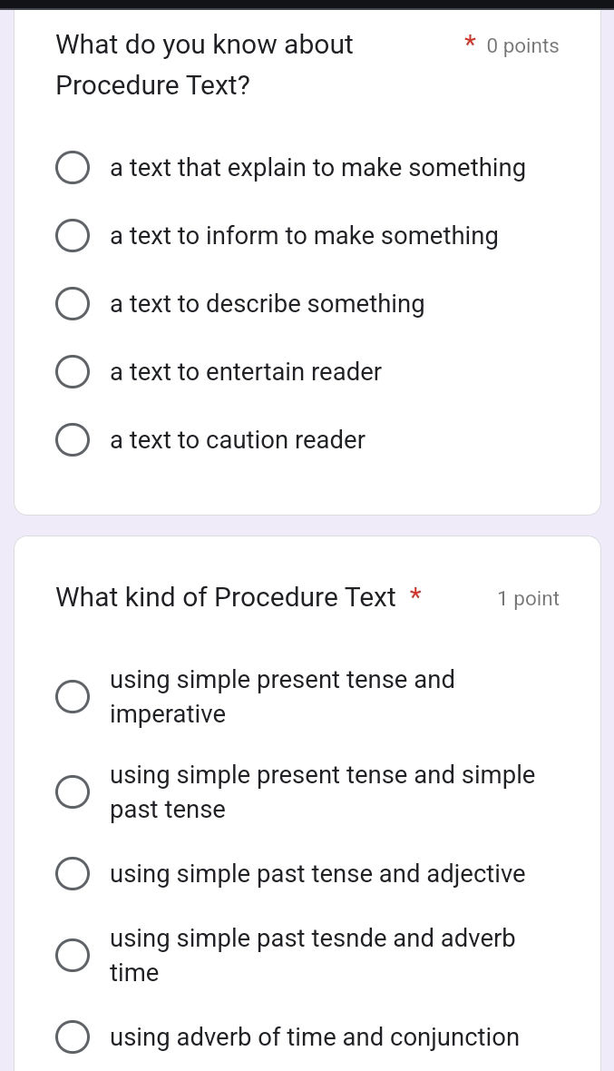Image resolution: width=614 pixels, height=1071 pixels.
Task: Click the "0 points" label
Action: (x=522, y=45)
